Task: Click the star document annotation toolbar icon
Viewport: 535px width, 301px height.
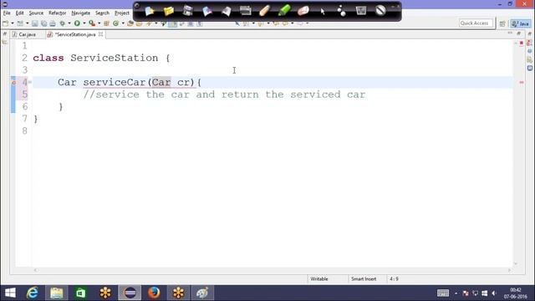Action: (x=150, y=11)
